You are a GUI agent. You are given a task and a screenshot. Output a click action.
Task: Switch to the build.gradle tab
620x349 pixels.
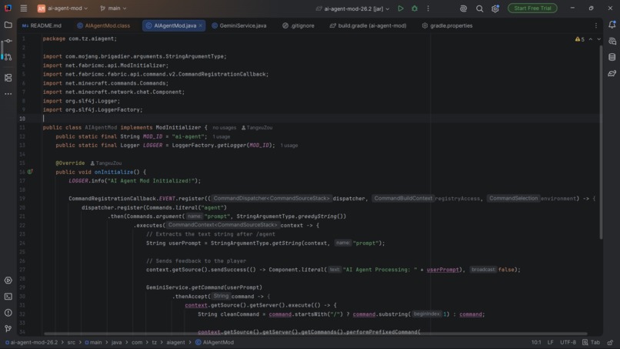368,25
